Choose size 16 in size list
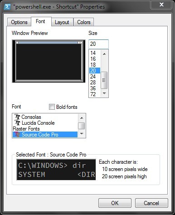175x215 pixels. coord(95,59)
